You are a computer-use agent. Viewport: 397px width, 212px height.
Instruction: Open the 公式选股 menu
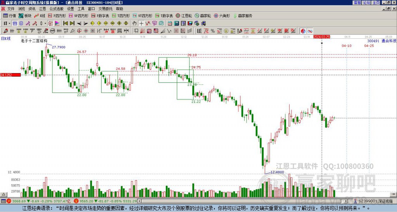click(57, 9)
